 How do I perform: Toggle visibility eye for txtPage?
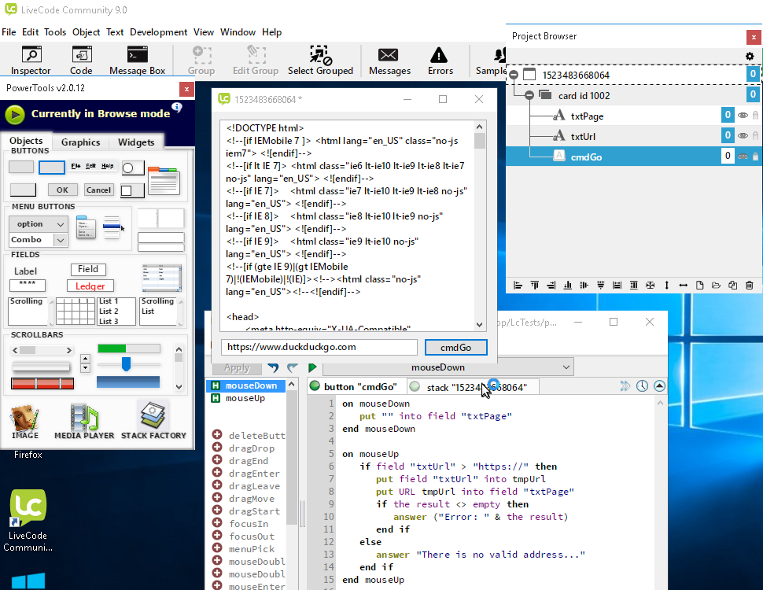pyautogui.click(x=742, y=116)
